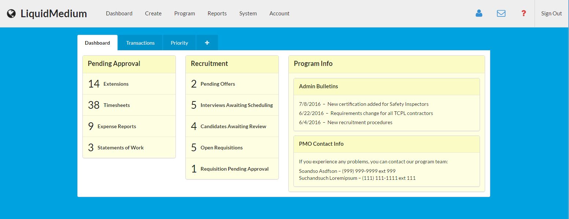The image size is (569, 219).
Task: Open the Candidates Awaiting Review item
Action: point(233,126)
